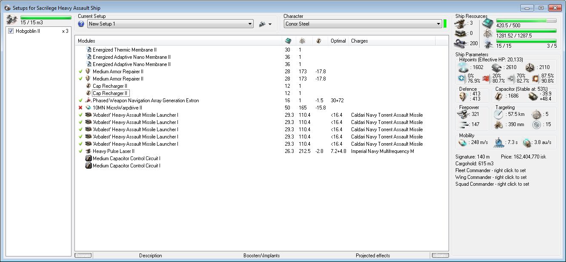Click the turret hardpoints icon in Ship Resources
566x262 pixels.
[x=460, y=23]
